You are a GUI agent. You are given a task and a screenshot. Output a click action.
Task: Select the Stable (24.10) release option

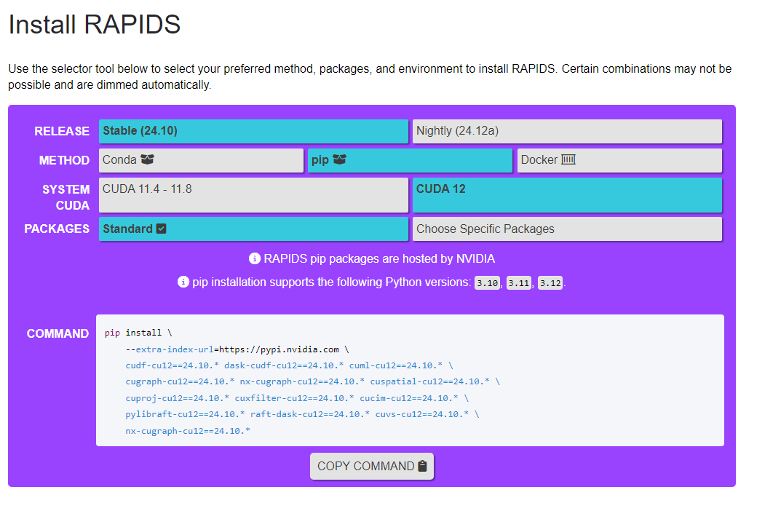click(x=253, y=131)
